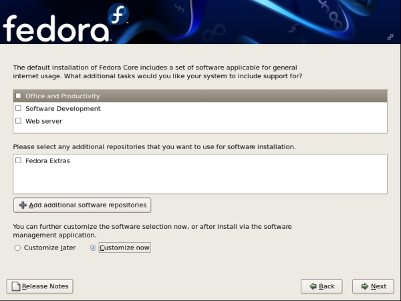Image resolution: width=401 pixels, height=301 pixels.
Task: Select the Customize now radio button
Action: [93, 247]
